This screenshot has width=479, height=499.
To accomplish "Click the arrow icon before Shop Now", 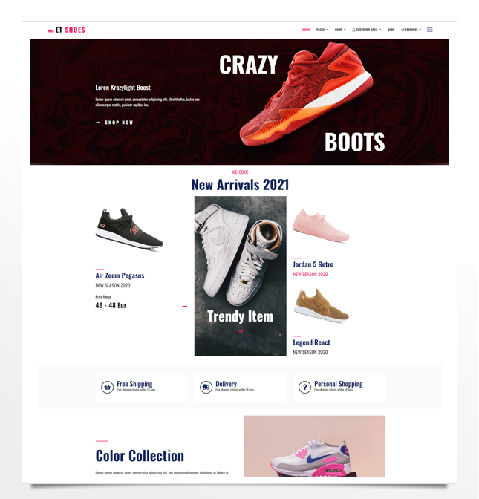I will pyautogui.click(x=98, y=123).
